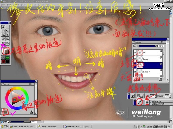Select the Magnifier tool
The width and height of the screenshot is (173, 129).
[3, 43]
